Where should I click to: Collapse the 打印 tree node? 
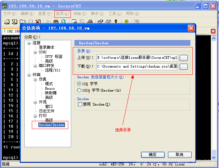tap(35, 116)
